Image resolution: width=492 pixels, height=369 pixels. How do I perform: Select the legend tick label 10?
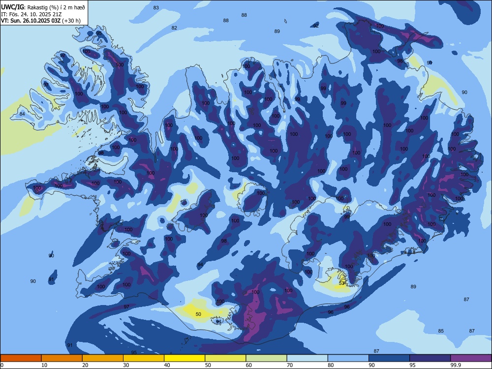coord(44,365)
